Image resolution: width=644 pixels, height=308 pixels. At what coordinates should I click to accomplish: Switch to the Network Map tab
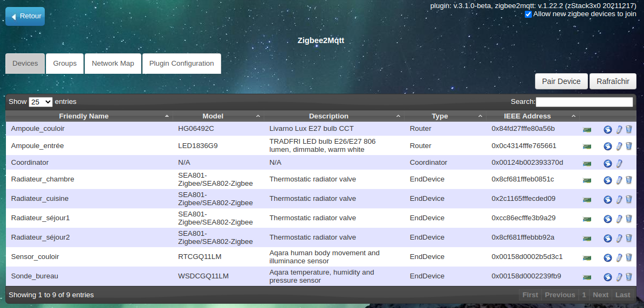coord(113,64)
